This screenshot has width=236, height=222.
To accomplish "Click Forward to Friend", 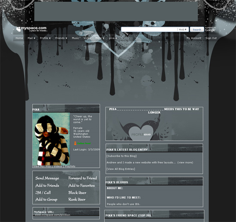I will (x=82, y=178).
